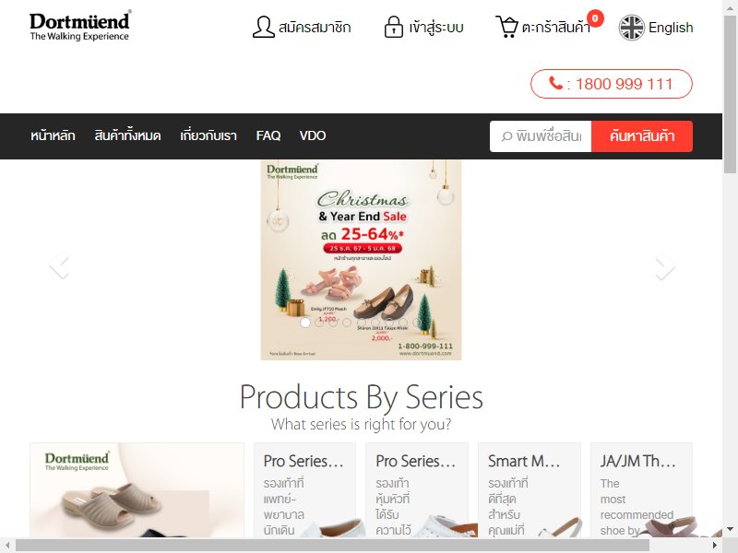This screenshot has width=738, height=553.
Task: Click the magnifier icon in search box
Action: 506,136
